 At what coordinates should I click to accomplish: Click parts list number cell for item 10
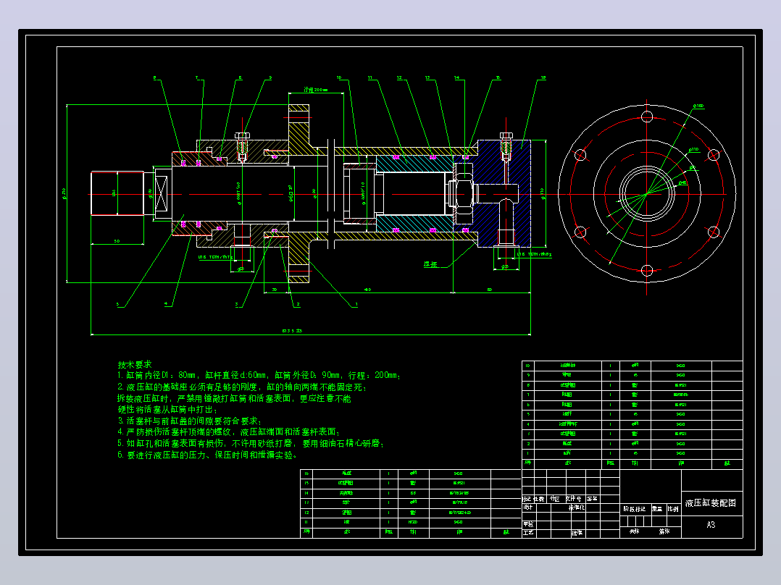(527, 366)
